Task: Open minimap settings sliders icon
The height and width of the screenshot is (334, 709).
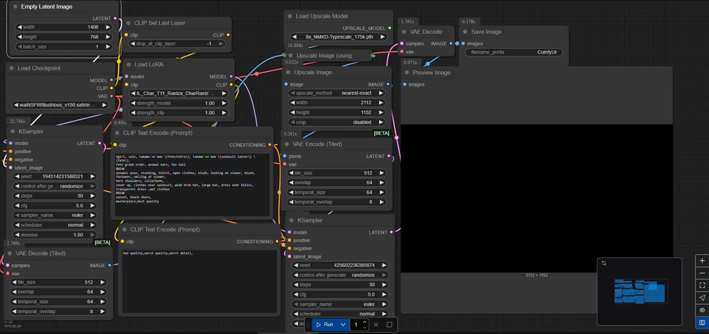Action: pyautogui.click(x=604, y=263)
